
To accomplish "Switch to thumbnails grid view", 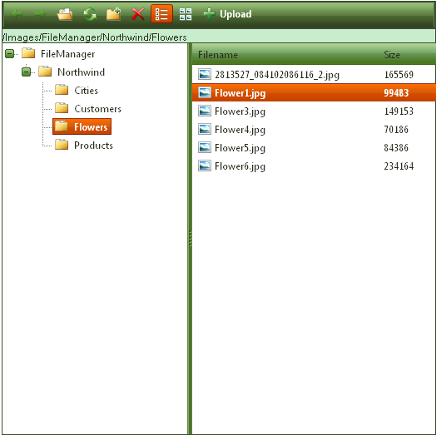I will pyautogui.click(x=186, y=14).
